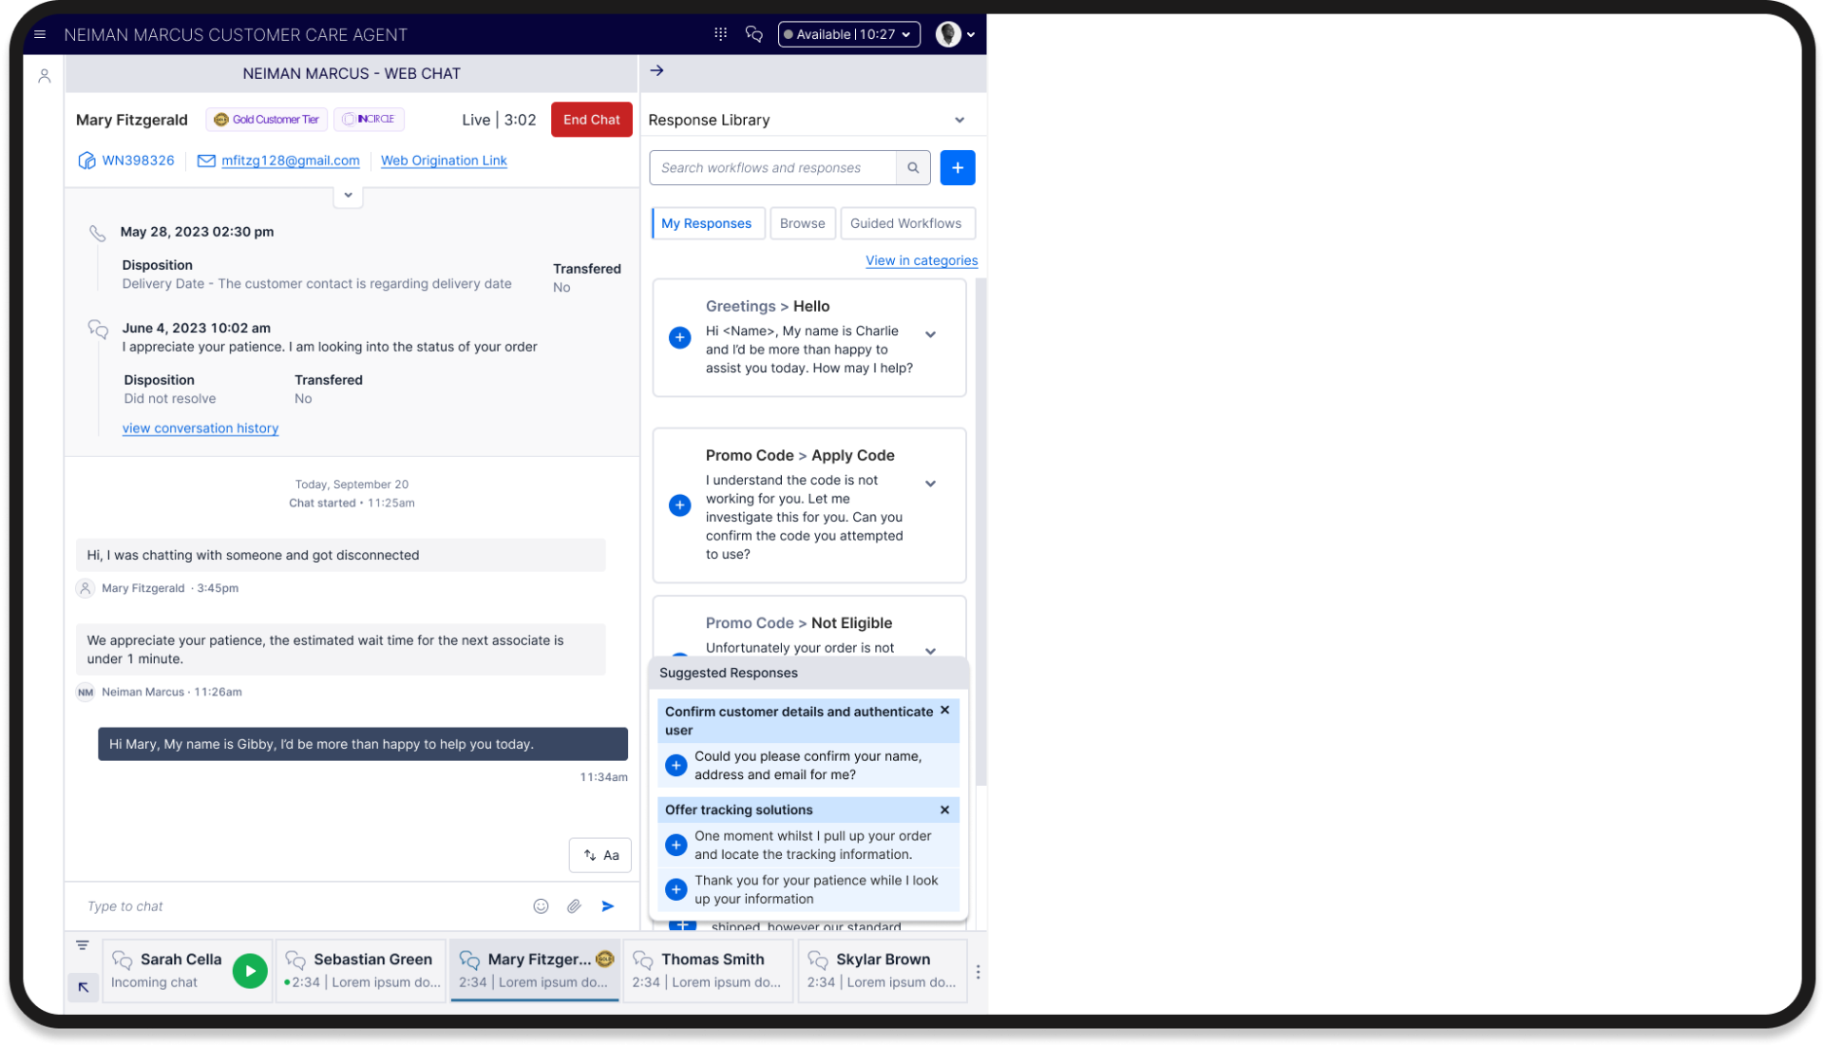
Task: Open the apps grid icon
Action: point(720,34)
